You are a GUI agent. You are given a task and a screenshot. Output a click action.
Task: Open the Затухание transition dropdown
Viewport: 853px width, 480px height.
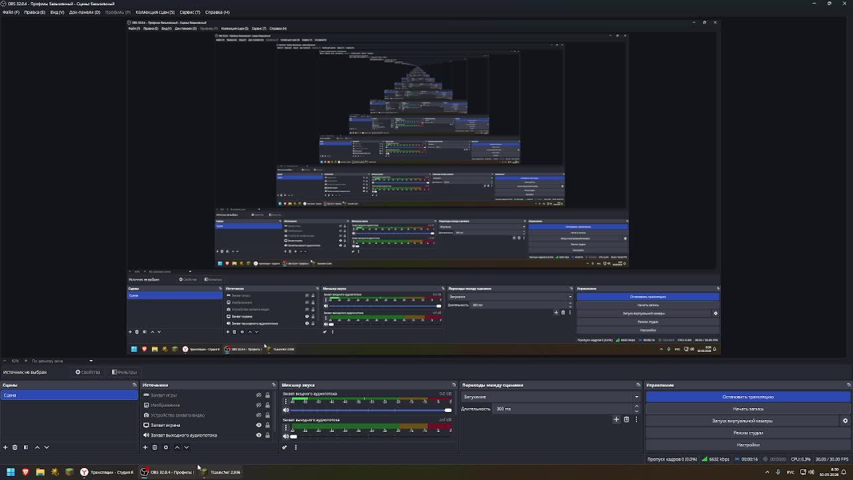(x=551, y=397)
